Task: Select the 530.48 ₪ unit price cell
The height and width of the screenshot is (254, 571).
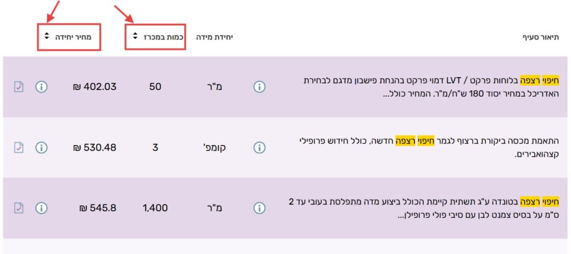Action: click(x=94, y=147)
